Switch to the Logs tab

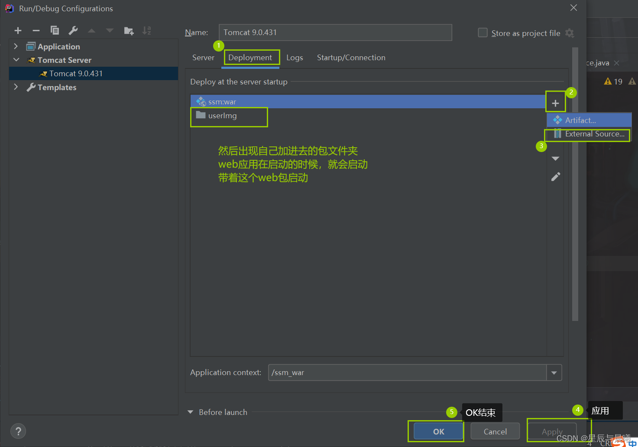295,58
